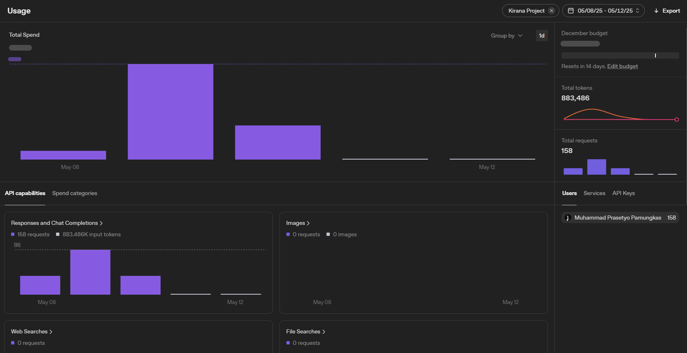This screenshot has height=353, width=687.
Task: Select the 1d interval button
Action: (542, 36)
